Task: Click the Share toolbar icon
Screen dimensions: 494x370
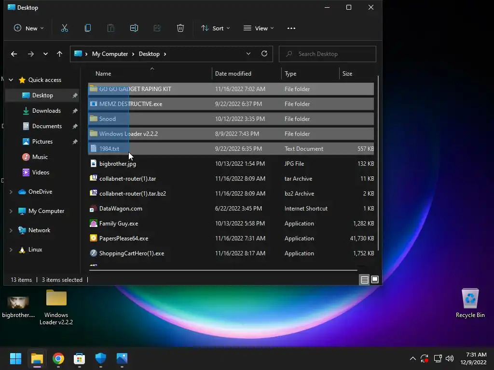Action: click(x=157, y=28)
